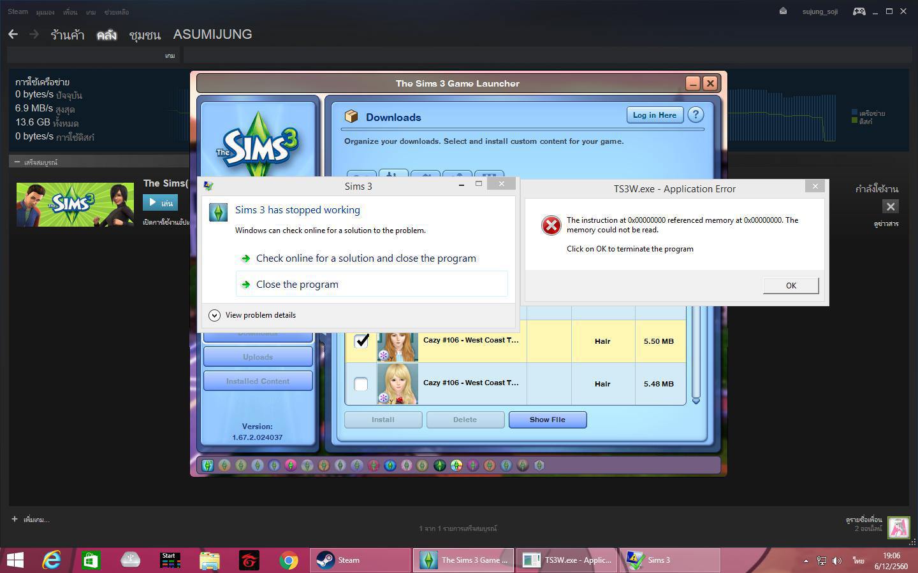Click the red-haired Cazy hair thumbnail
Viewport: 918px width, 573px height.
pyautogui.click(x=398, y=346)
